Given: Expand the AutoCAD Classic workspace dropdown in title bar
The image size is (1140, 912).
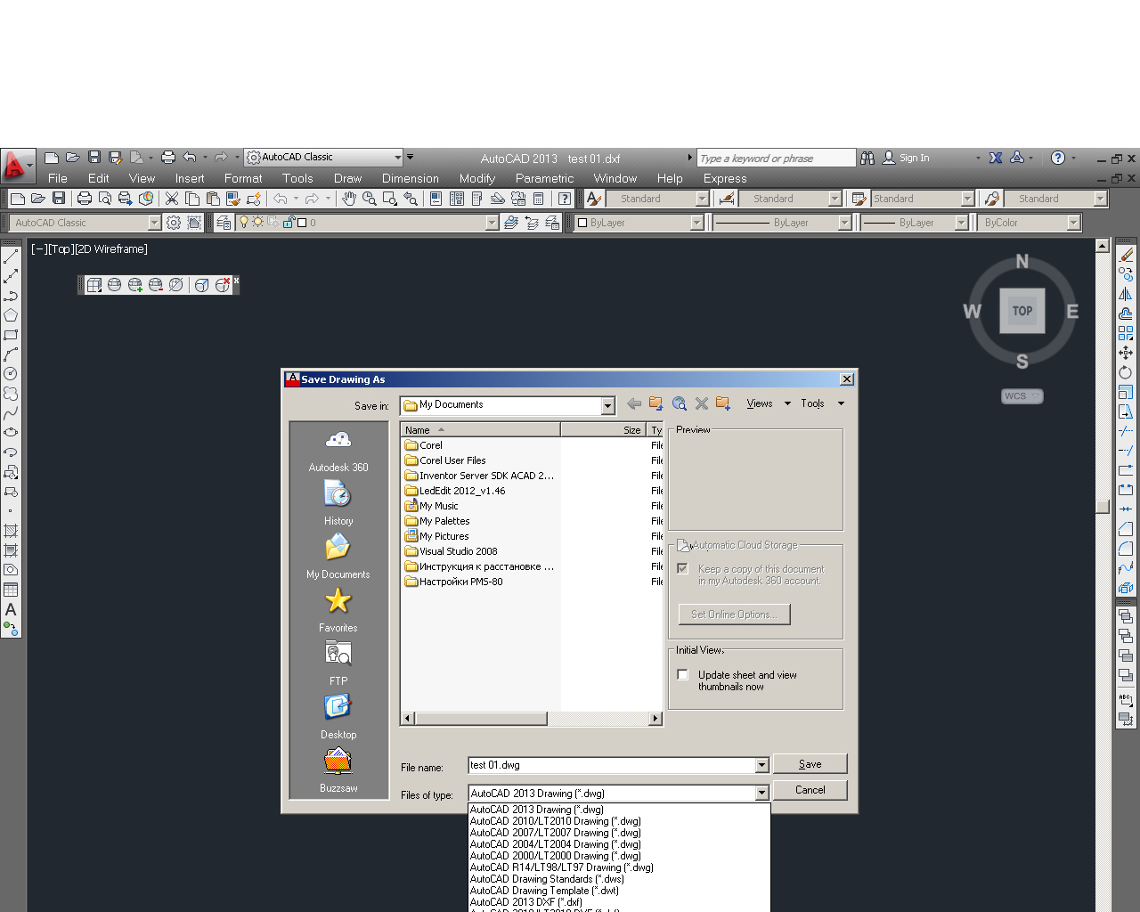Looking at the screenshot, I should [397, 158].
